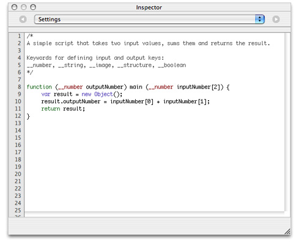Screen dimensions: 299x243
Task: Click the Inspector title bar text
Action: [x=149, y=7]
